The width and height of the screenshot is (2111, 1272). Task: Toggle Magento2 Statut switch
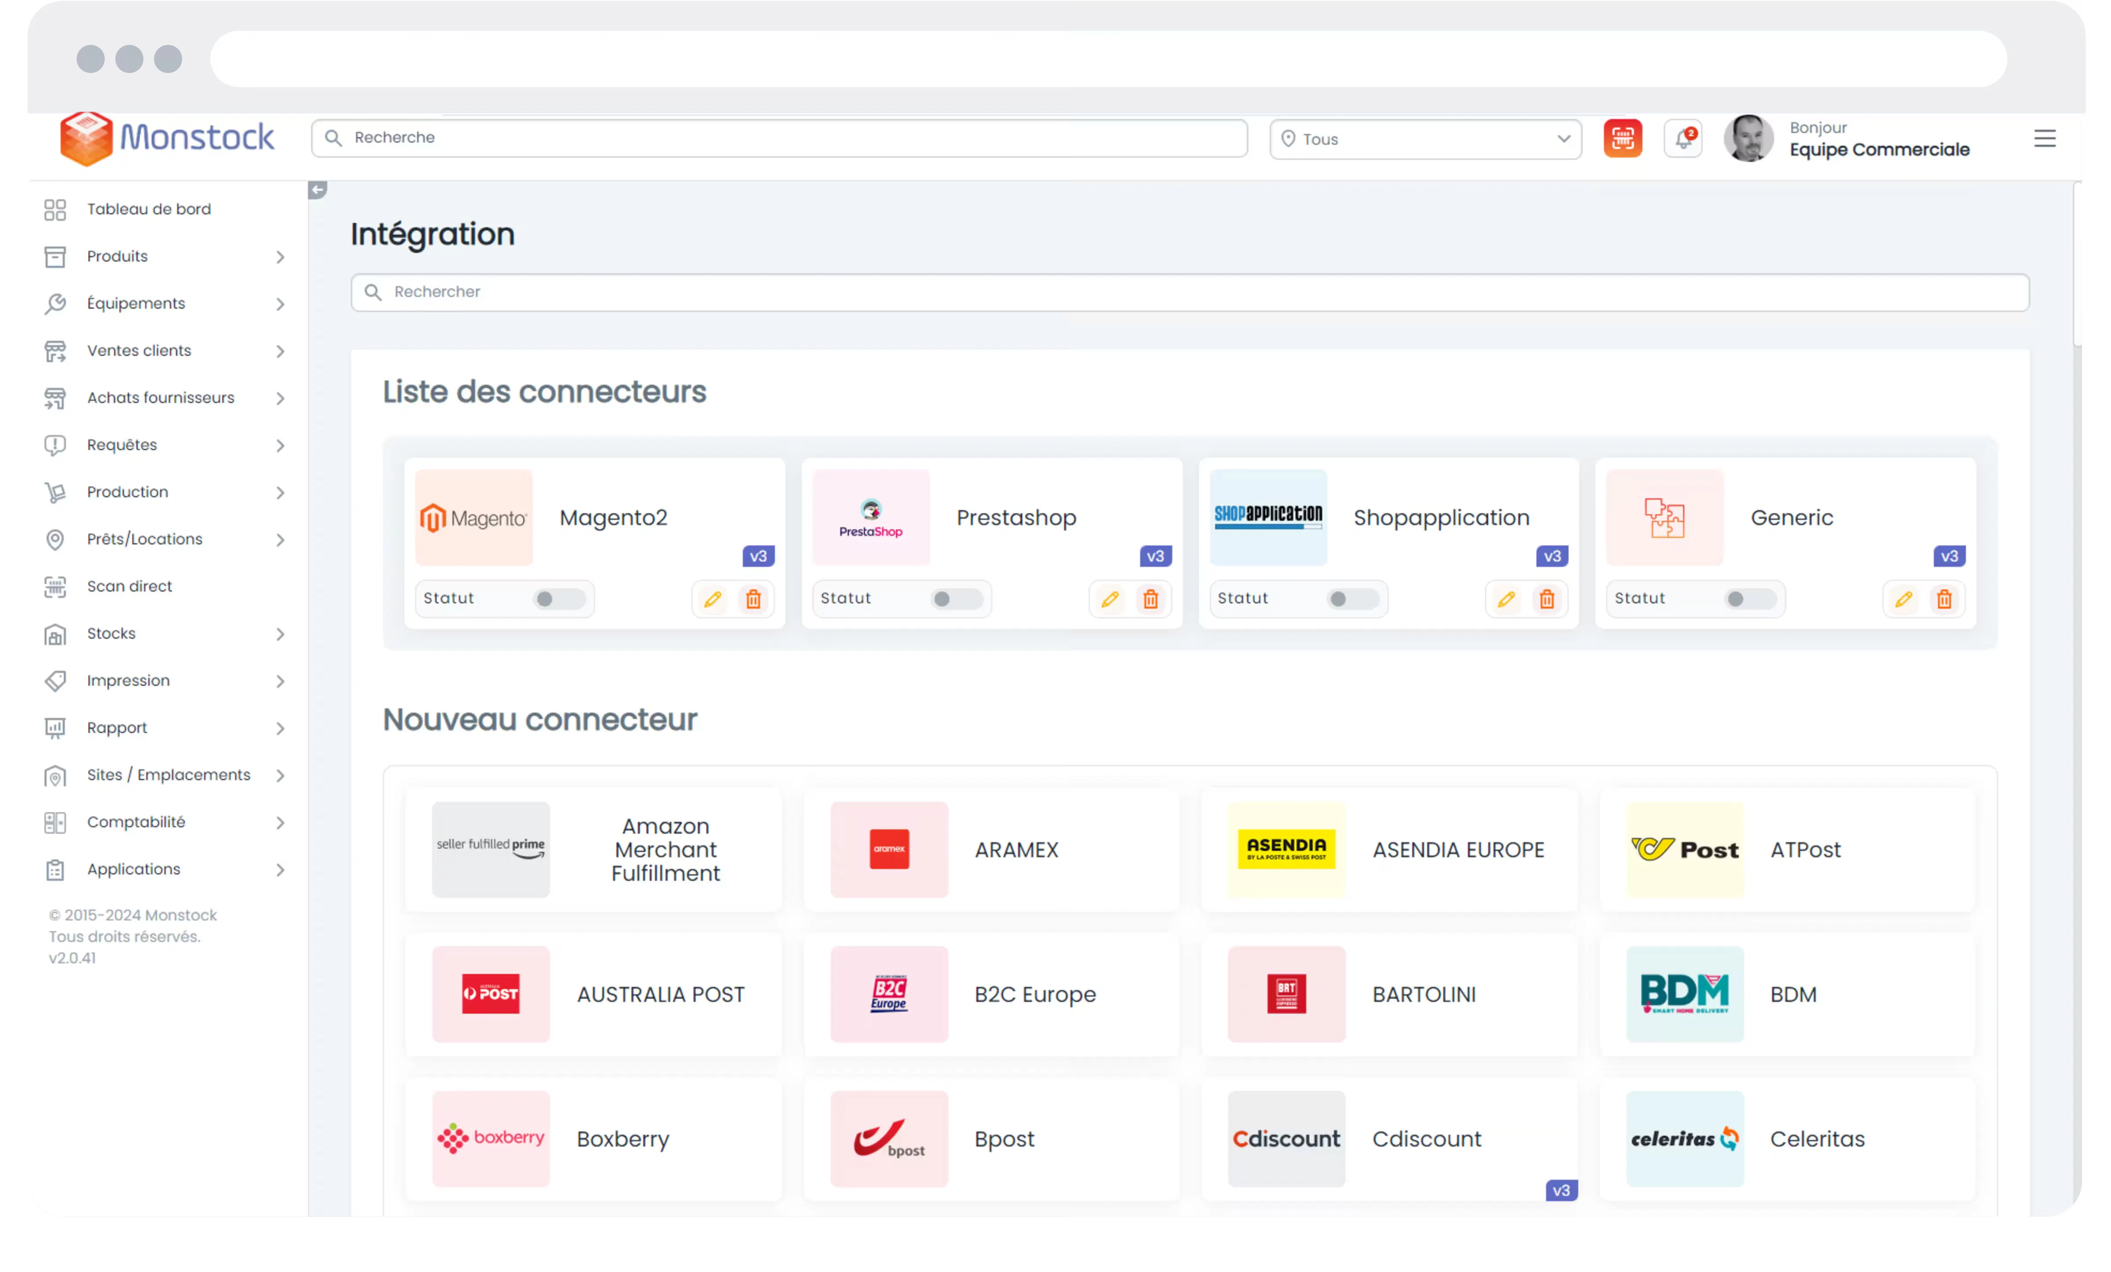559,599
